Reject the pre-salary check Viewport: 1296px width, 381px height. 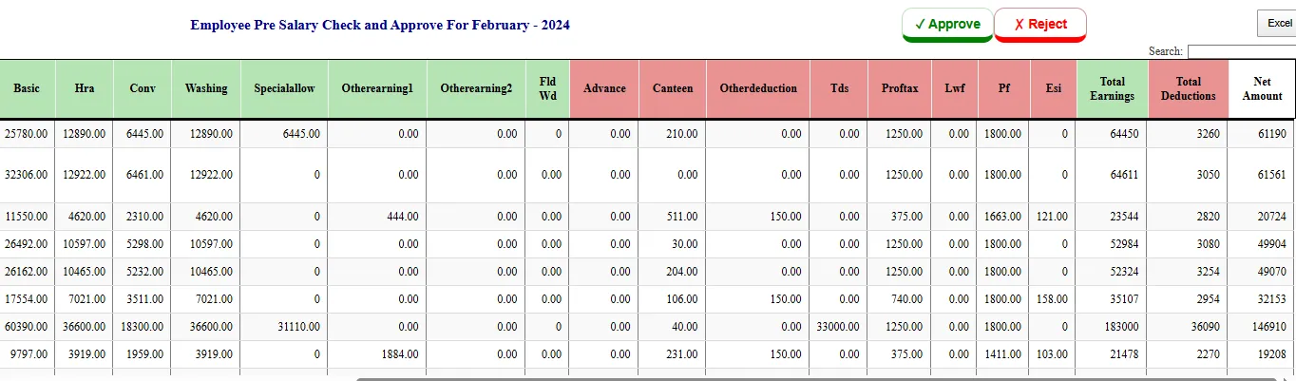pyautogui.click(x=1040, y=25)
